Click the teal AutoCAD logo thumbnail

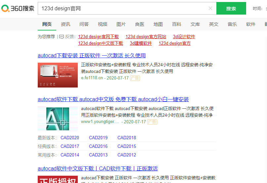pos(58,119)
